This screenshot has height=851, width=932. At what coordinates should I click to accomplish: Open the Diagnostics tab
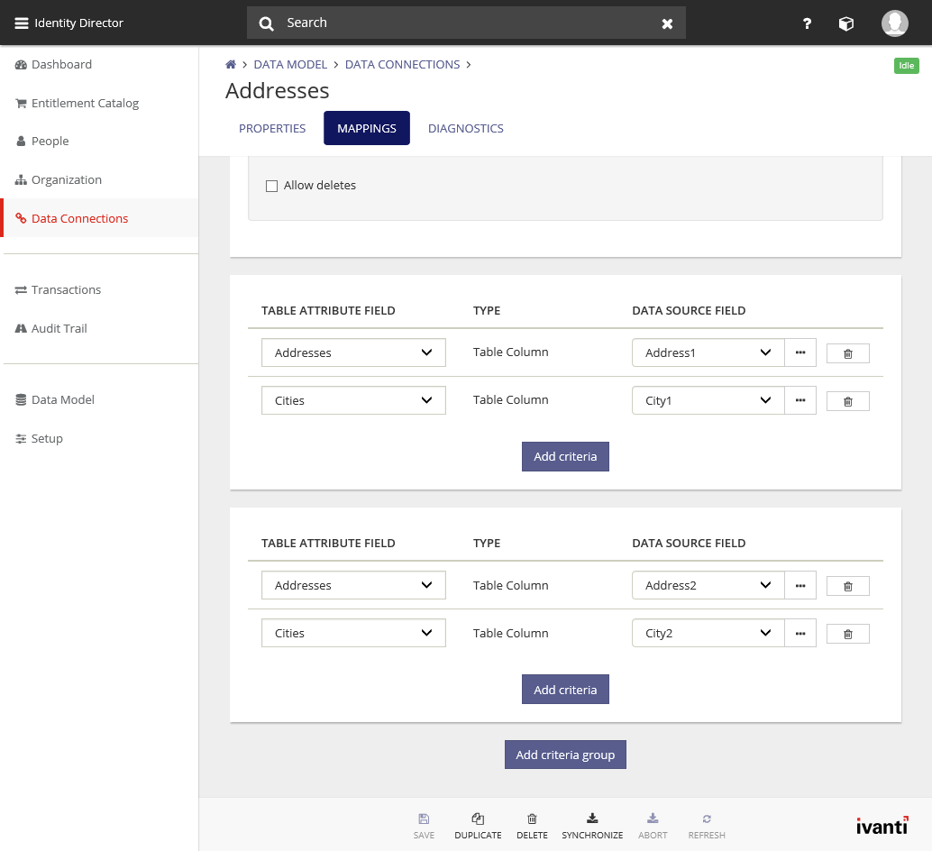[465, 128]
